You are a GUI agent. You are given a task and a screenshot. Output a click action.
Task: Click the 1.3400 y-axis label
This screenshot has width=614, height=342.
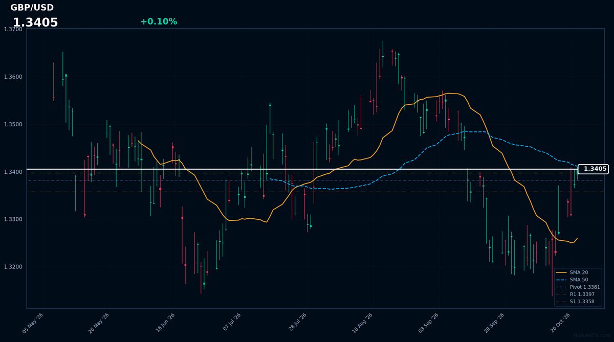click(13, 172)
